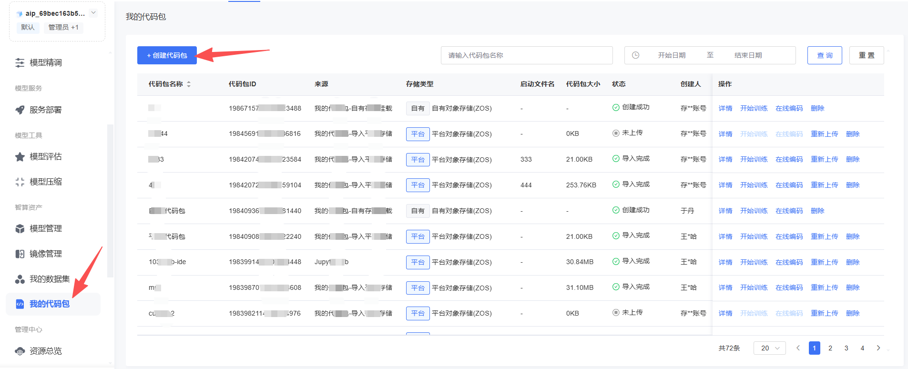Click the 模型精调 sliders icon in sidebar

(x=20, y=62)
